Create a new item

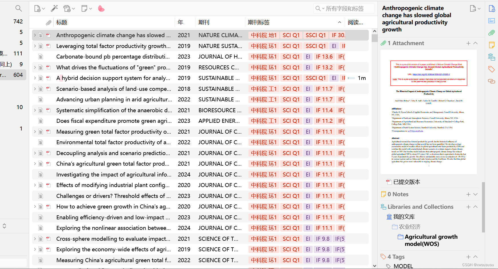37,8
